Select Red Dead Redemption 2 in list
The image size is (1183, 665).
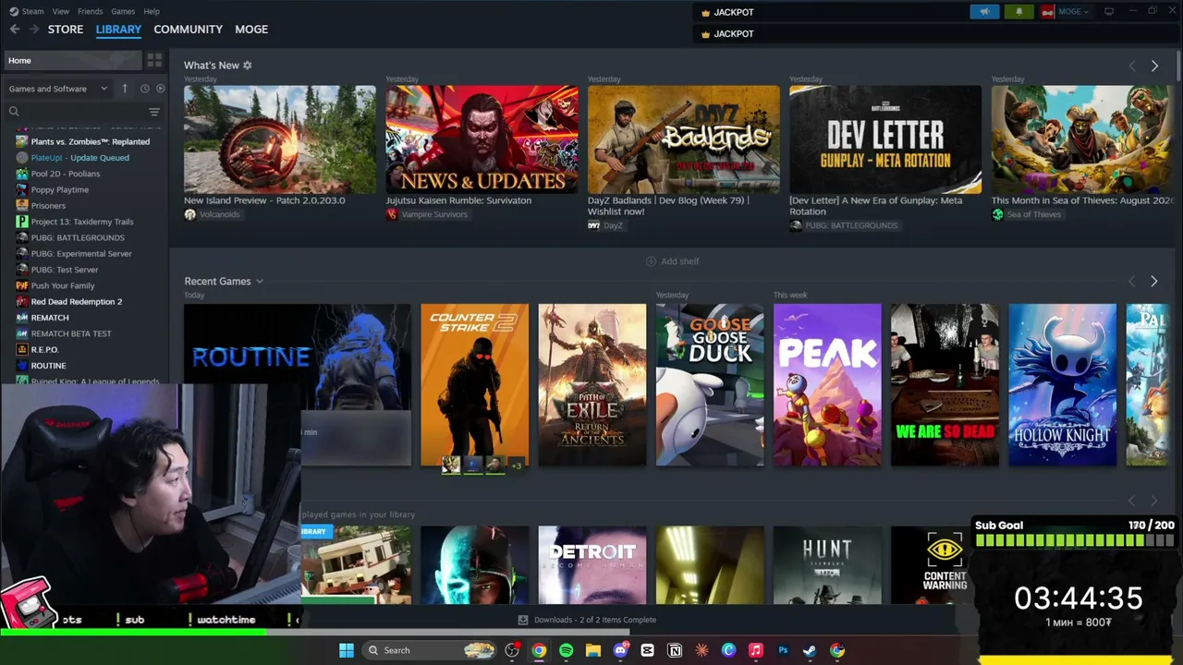point(76,301)
